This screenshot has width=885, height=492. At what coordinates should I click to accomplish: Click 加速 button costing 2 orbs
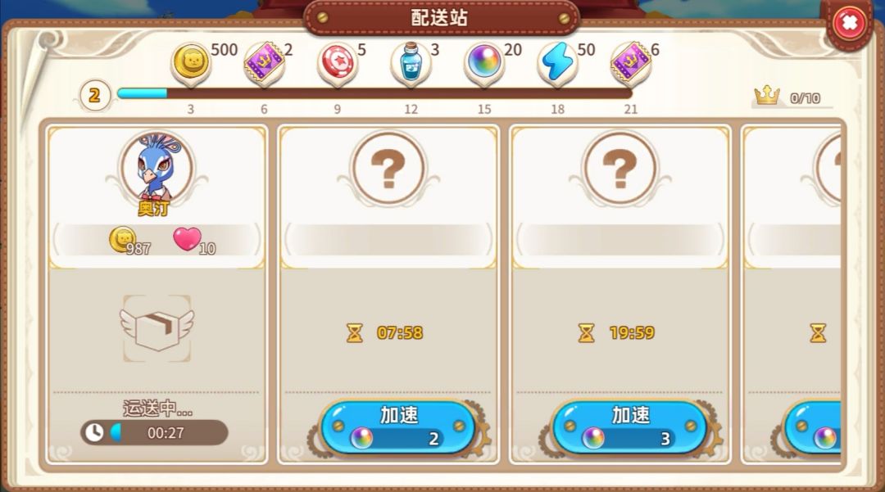398,427
